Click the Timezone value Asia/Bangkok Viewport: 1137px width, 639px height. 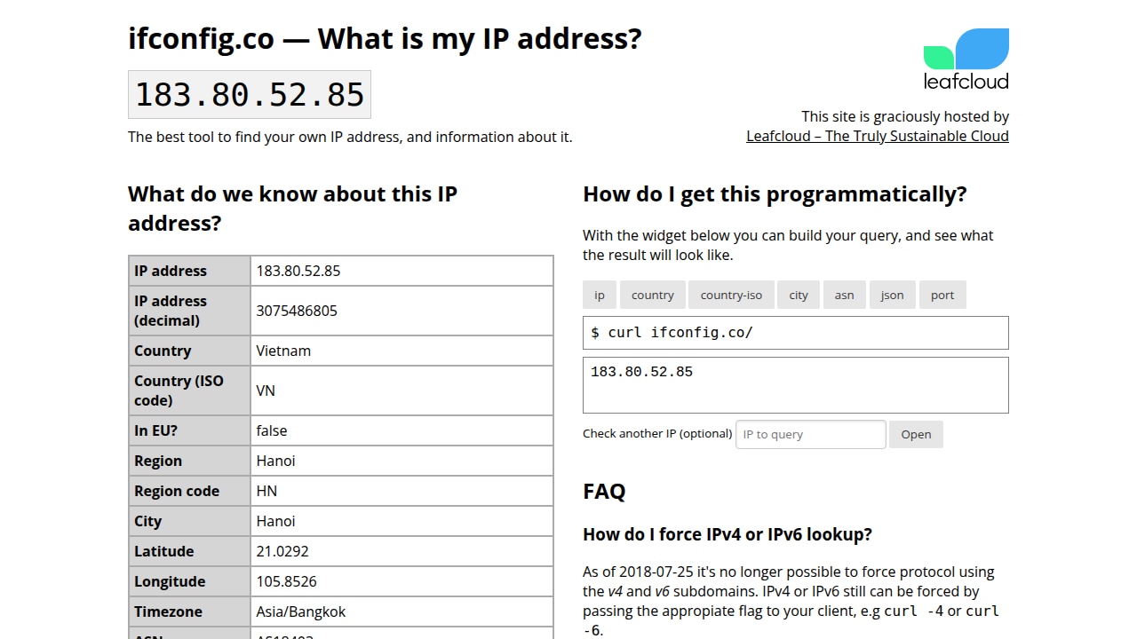[x=301, y=611]
